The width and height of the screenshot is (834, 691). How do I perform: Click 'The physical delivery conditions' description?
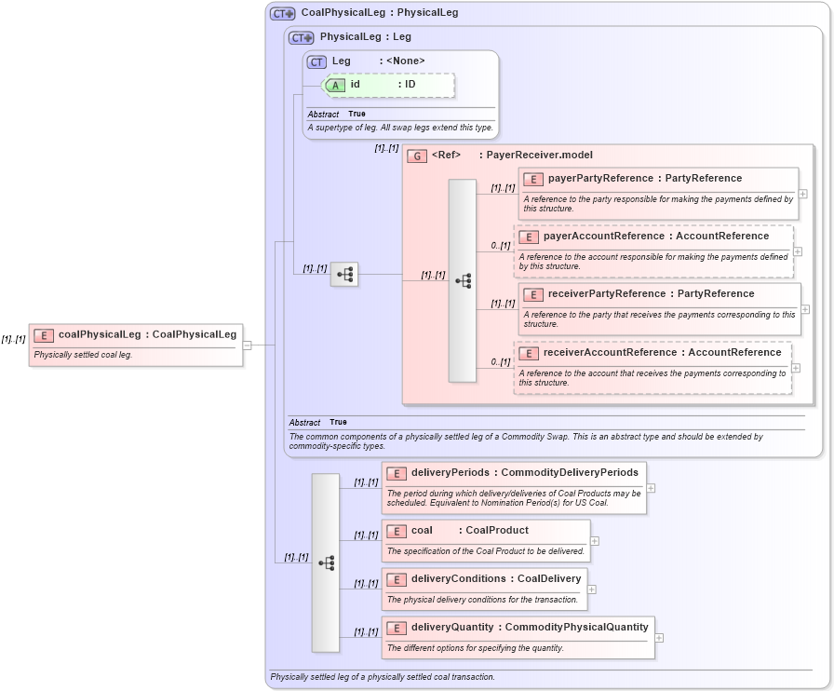[482, 600]
